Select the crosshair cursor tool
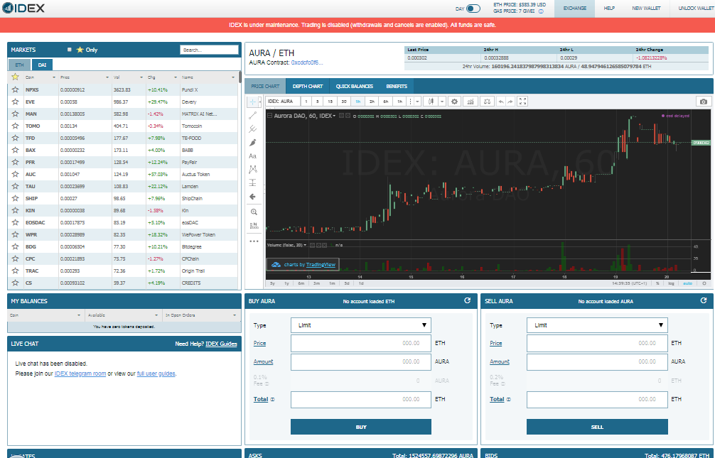 point(253,102)
